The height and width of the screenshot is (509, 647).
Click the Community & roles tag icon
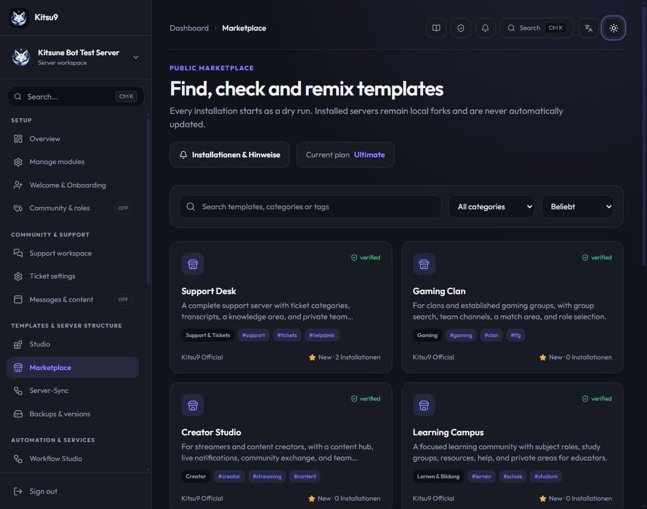point(18,208)
